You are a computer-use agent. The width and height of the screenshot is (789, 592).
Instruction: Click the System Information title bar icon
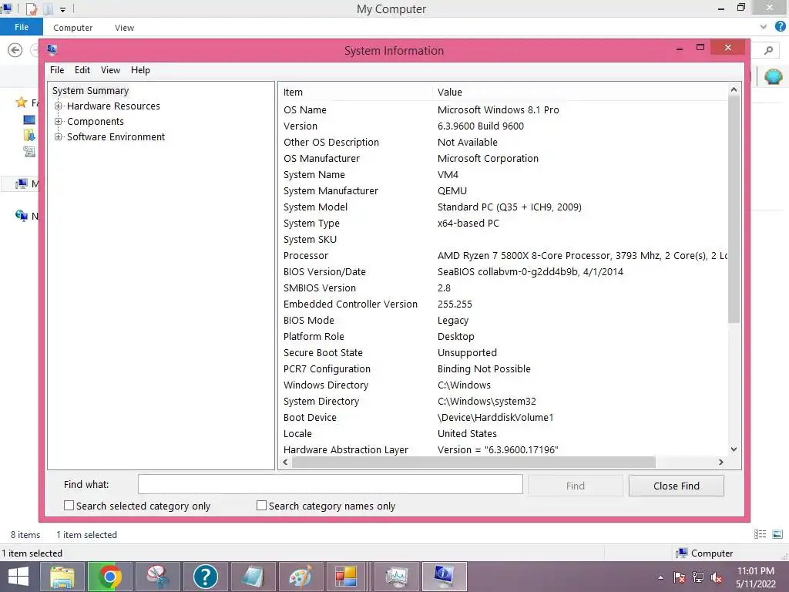coord(52,49)
